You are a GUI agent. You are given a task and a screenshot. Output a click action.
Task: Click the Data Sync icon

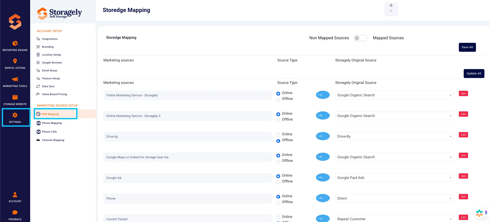38,86
